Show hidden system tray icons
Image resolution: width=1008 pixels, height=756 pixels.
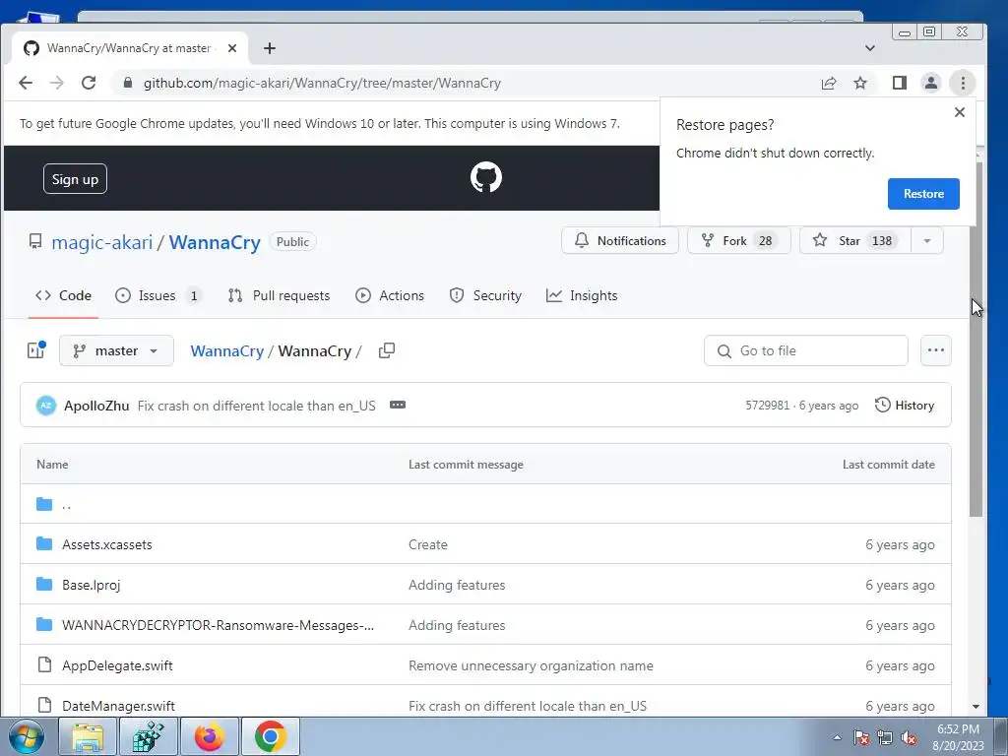837,737
